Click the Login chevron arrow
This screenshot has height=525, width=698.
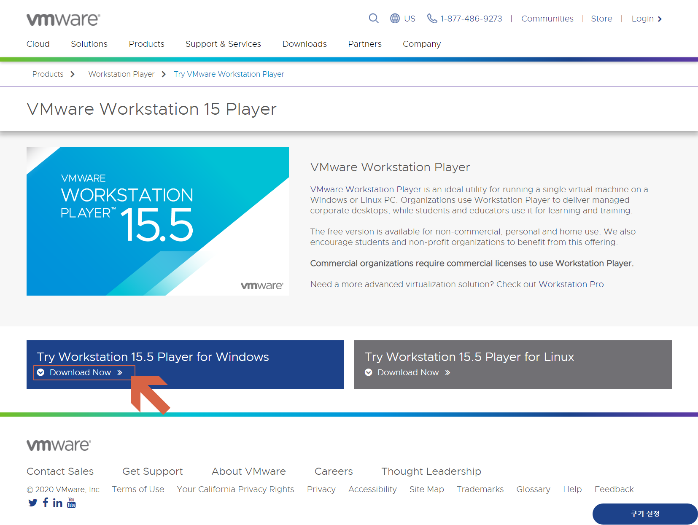[660, 19]
